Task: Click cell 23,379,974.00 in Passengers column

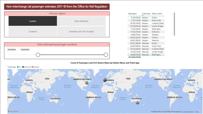Action: tap(135, 26)
